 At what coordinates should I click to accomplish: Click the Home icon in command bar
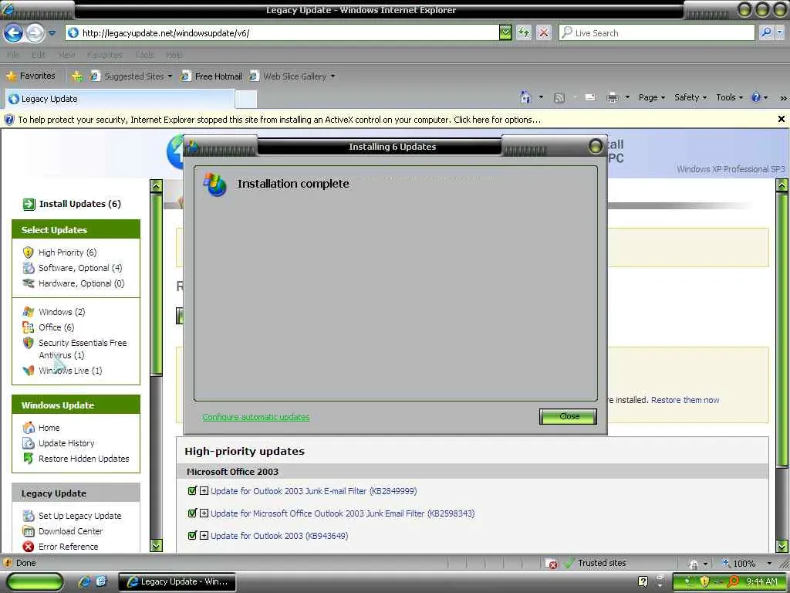point(525,97)
